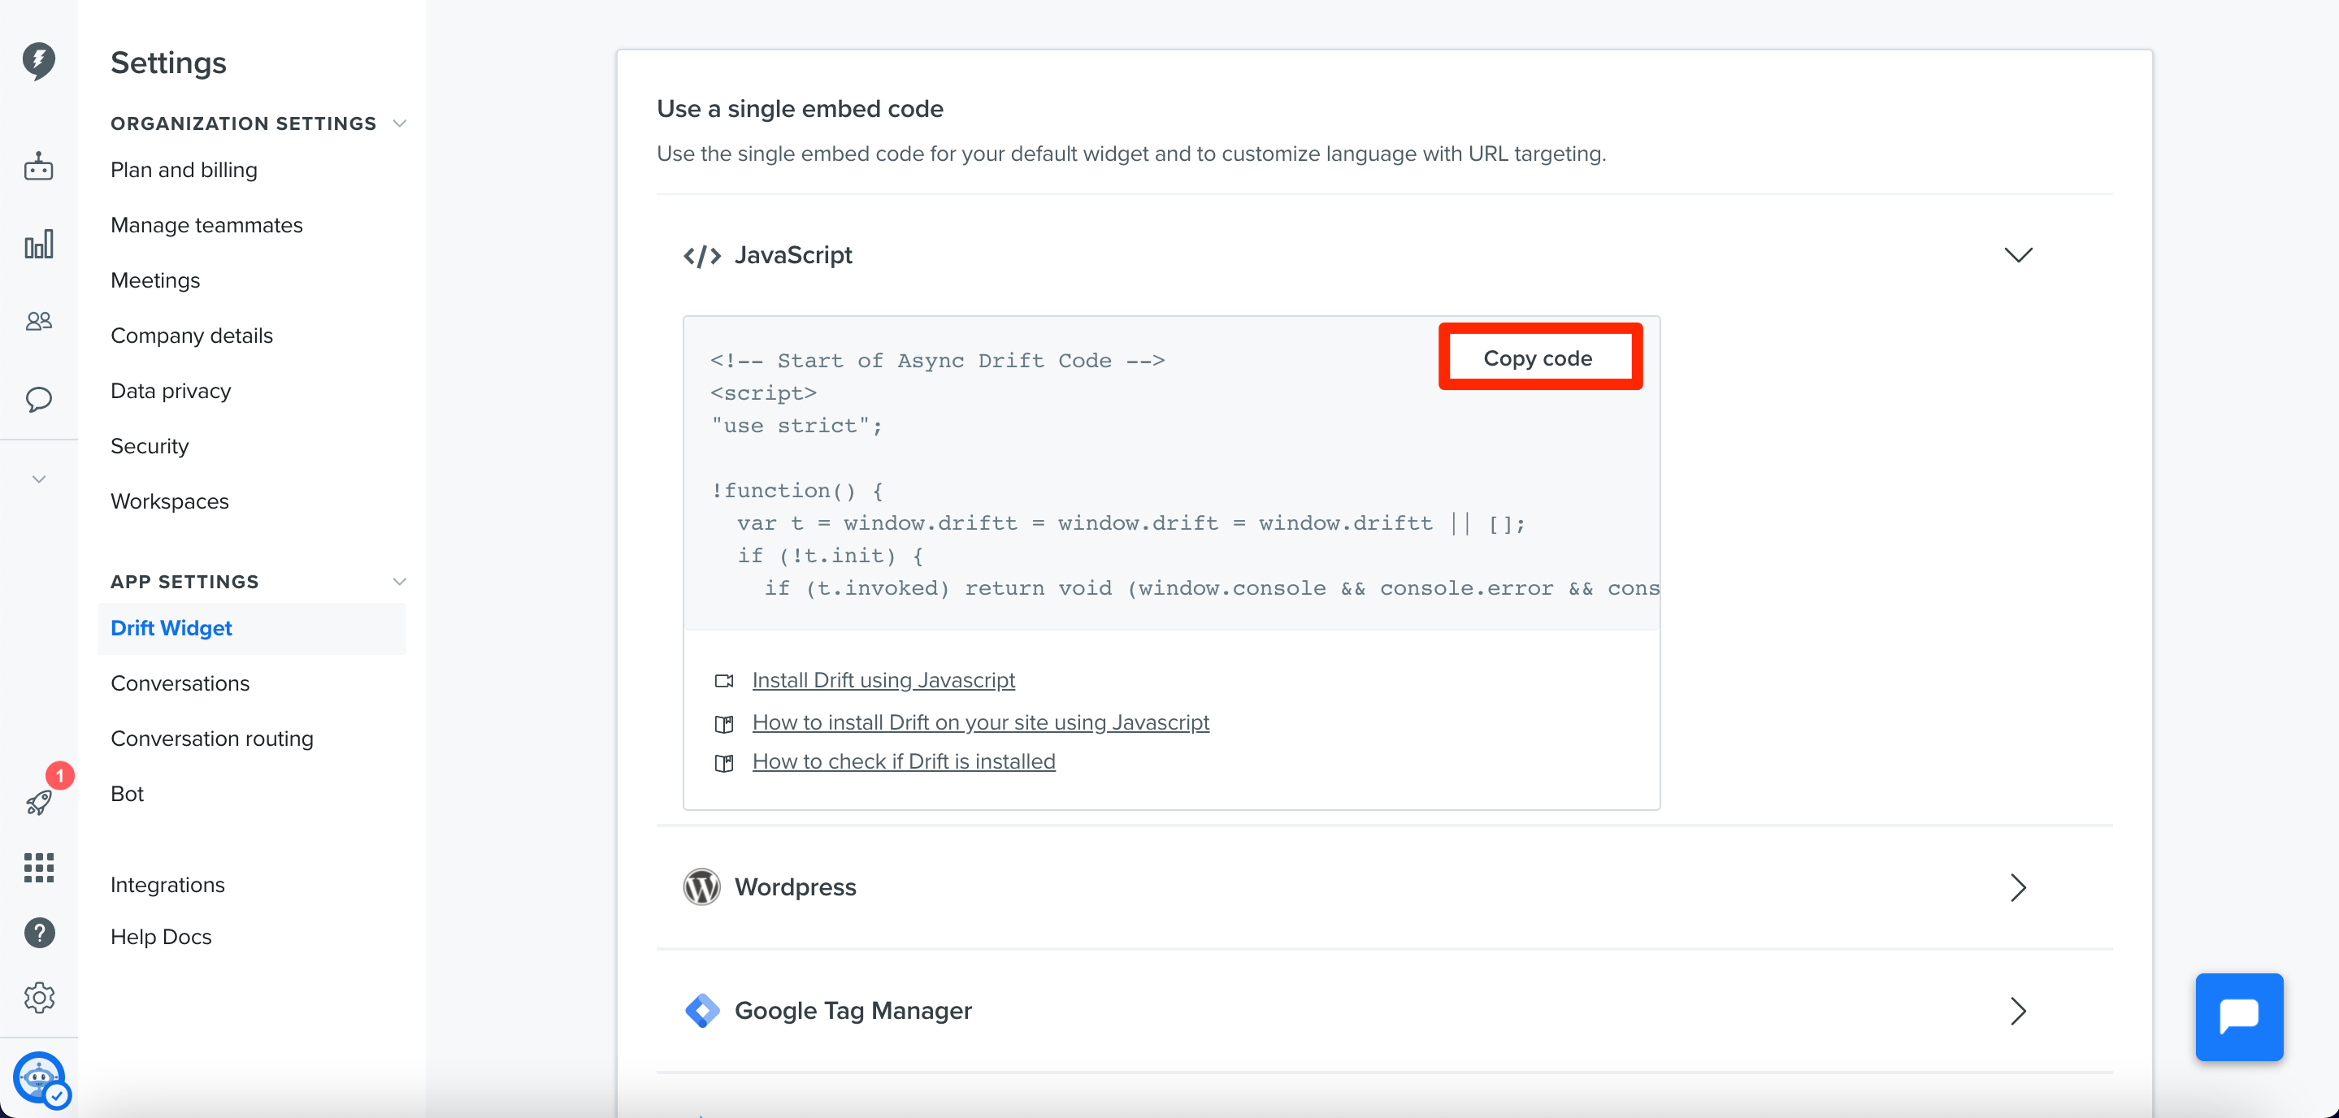This screenshot has height=1118, width=2339.
Task: Collapse the JavaScript embed section
Action: coord(2017,255)
